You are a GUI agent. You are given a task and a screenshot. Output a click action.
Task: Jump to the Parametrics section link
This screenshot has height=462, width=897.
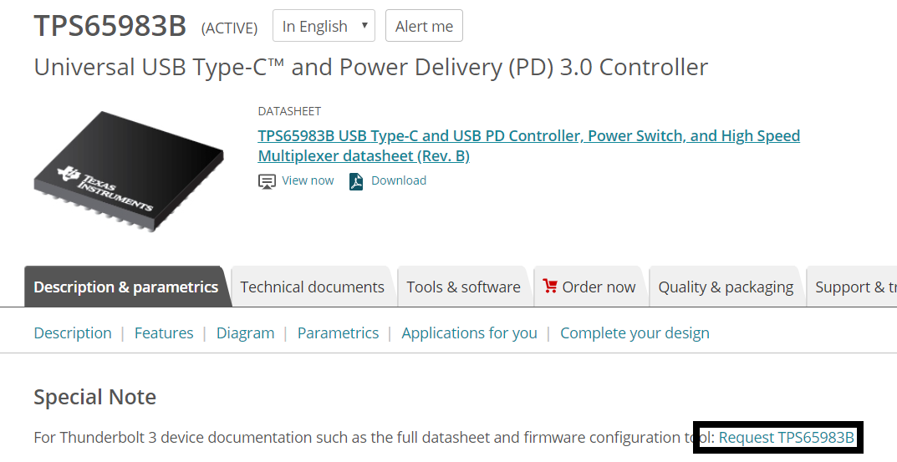point(338,333)
